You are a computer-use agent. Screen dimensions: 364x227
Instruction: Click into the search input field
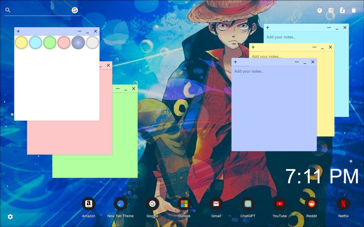[41, 10]
